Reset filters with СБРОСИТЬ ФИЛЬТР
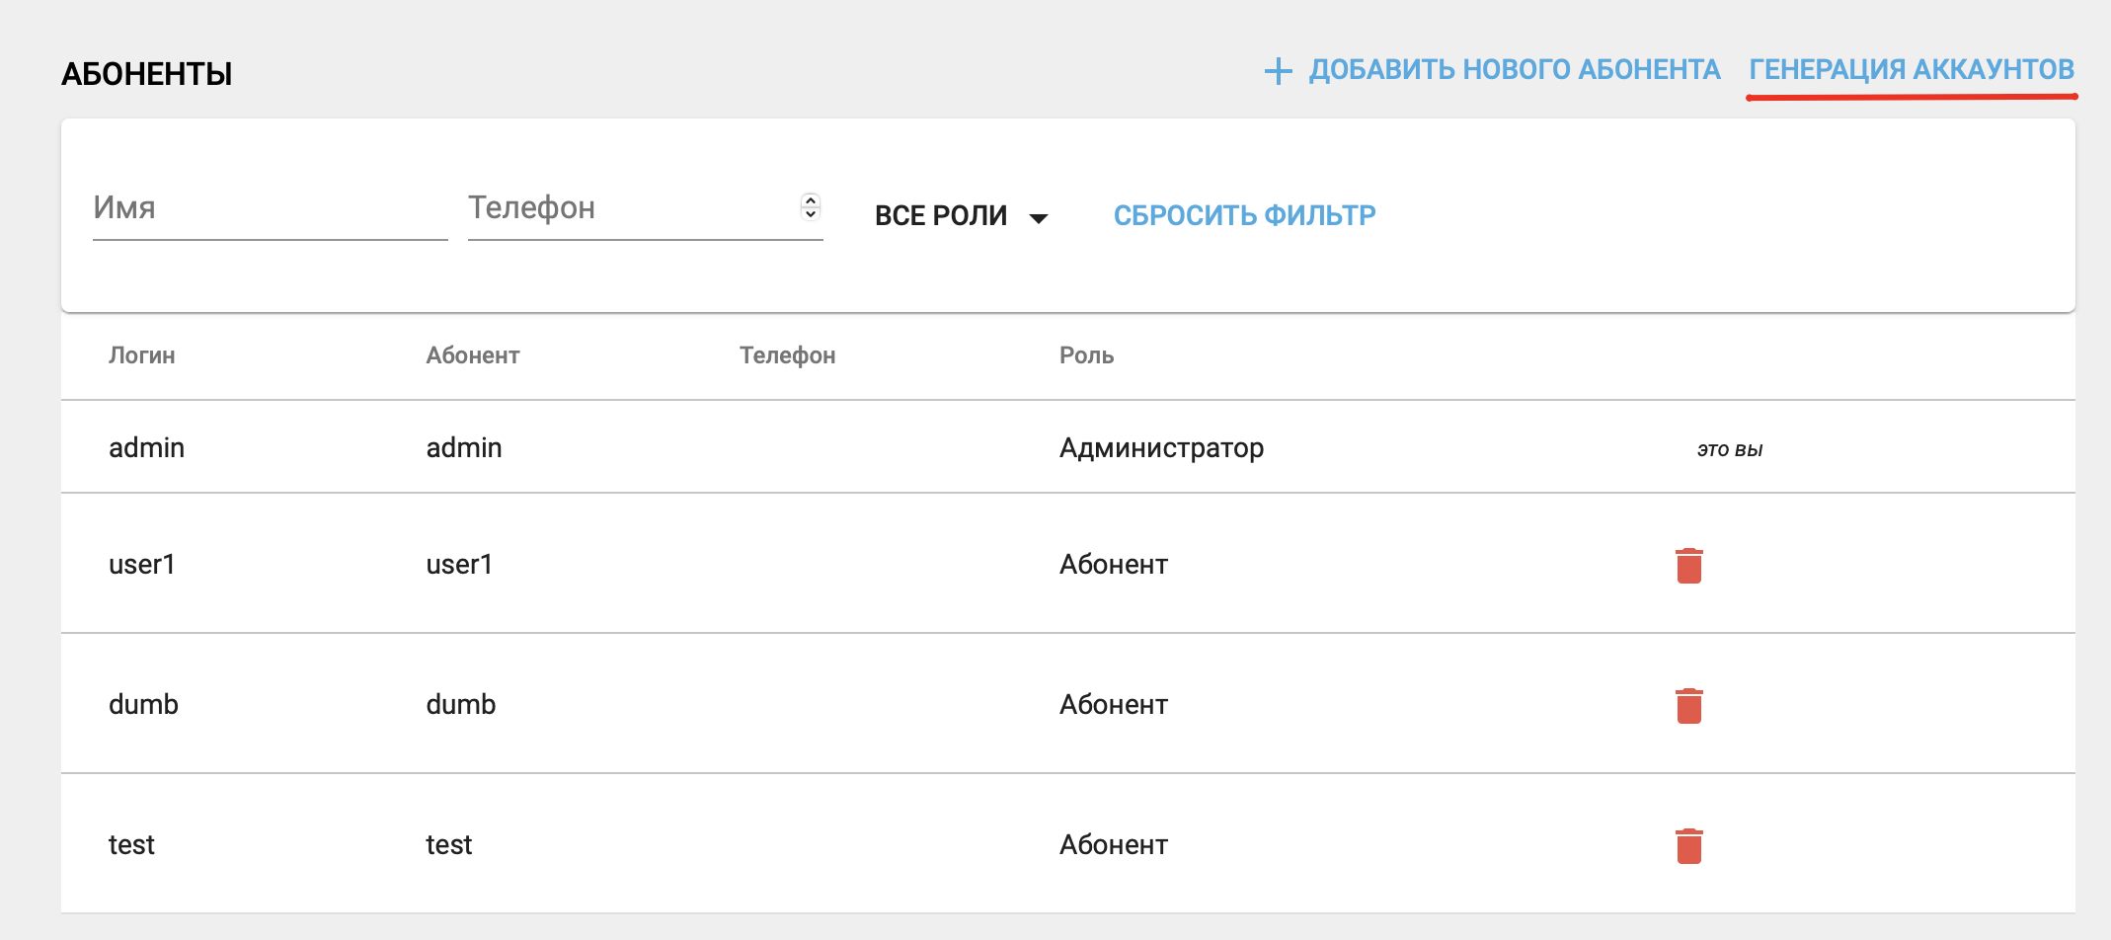Image resolution: width=2111 pixels, height=940 pixels. tap(1244, 215)
